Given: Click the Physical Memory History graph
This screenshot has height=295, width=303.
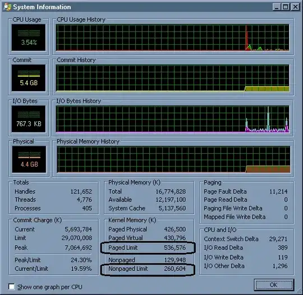Looking at the screenshot, I should pos(173,160).
